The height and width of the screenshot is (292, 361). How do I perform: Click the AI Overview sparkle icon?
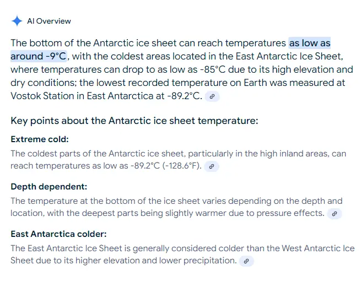coord(17,21)
